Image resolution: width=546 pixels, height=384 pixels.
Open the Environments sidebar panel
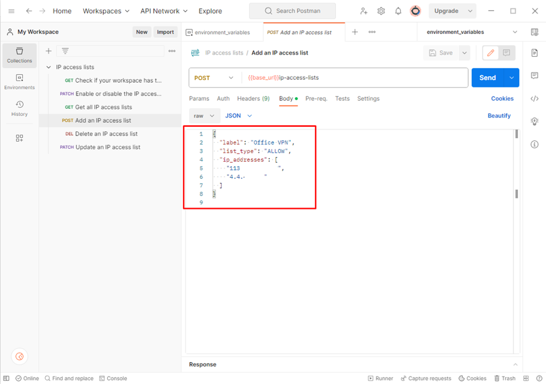(x=20, y=82)
